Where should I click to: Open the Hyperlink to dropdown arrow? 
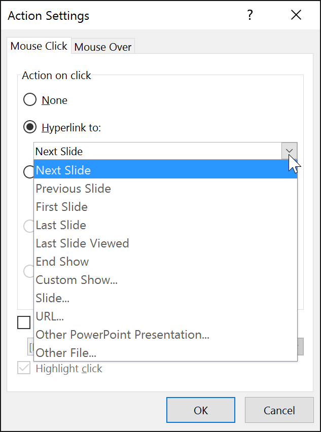289,151
